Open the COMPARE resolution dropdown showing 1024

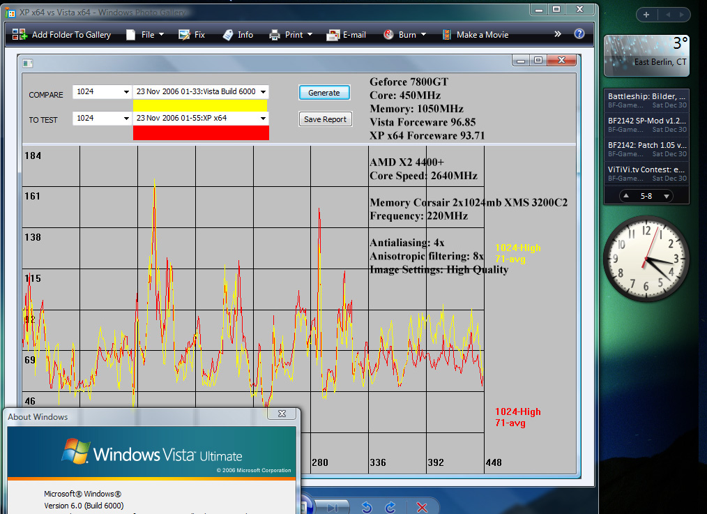point(102,92)
